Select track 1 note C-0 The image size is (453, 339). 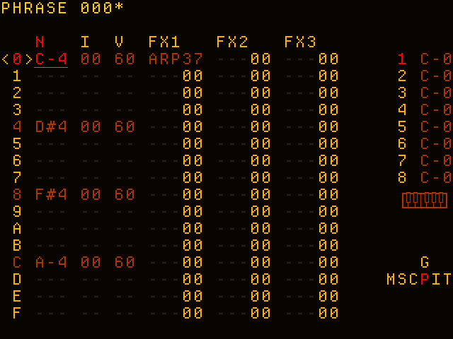click(436, 59)
